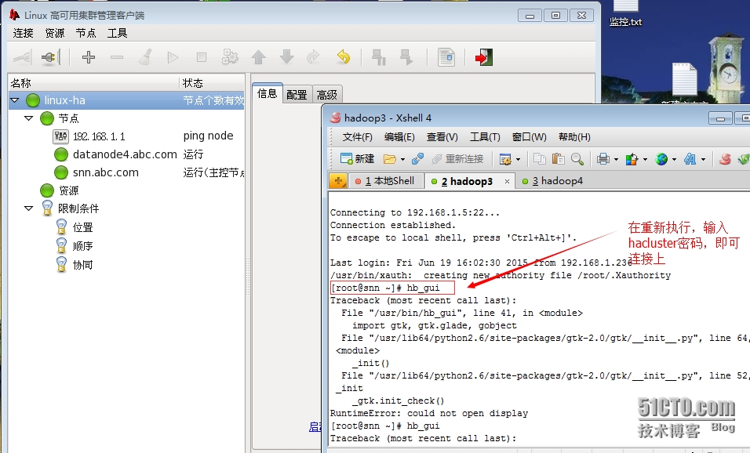The height and width of the screenshot is (453, 750).
Task: Close the 2 hadoop3 tab with its x
Action: point(507,182)
